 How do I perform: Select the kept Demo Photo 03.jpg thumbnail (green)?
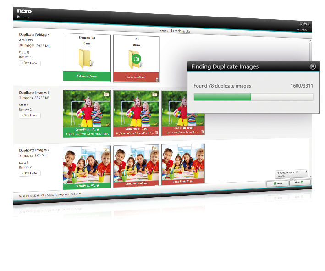pos(87,168)
